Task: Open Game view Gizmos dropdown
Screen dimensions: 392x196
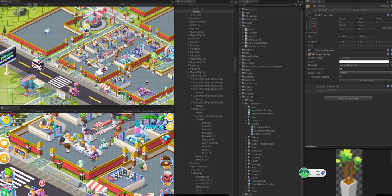Action: point(167,111)
